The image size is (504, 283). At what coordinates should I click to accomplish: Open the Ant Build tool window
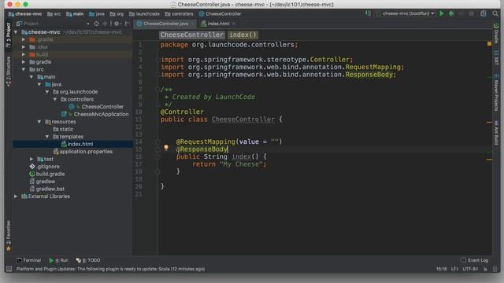pos(496,133)
